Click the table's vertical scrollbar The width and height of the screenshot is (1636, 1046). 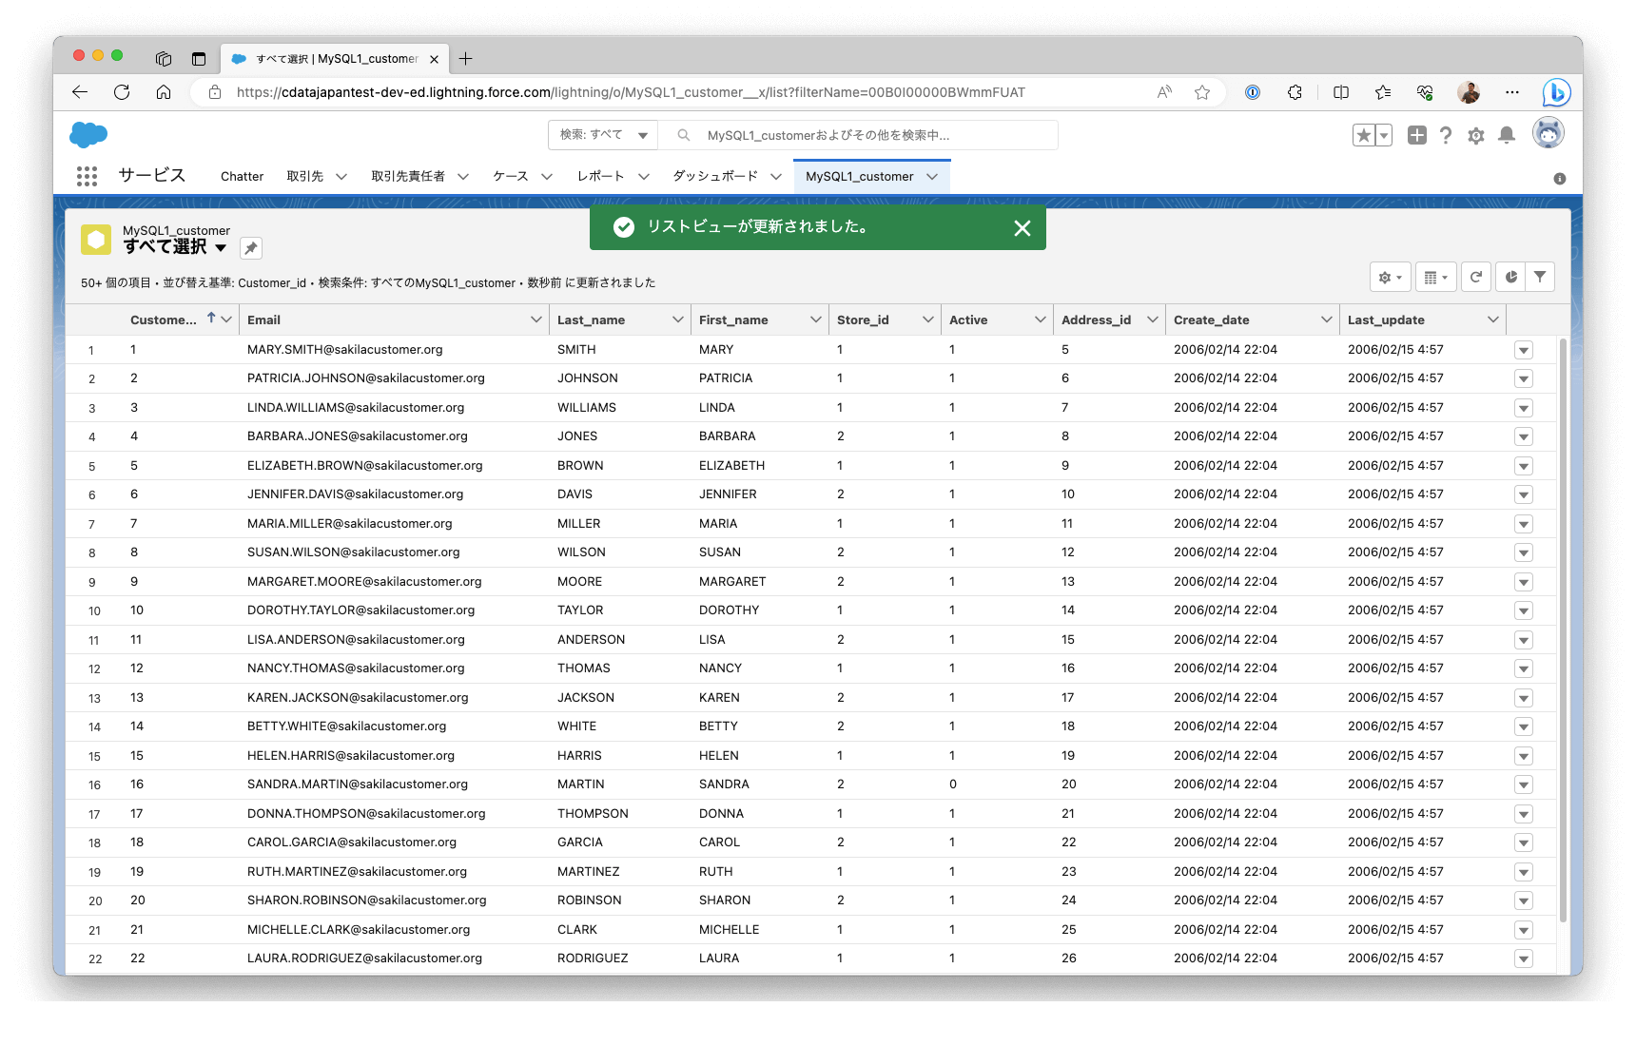coord(1563,630)
